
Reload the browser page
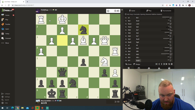(x=9, y=5)
